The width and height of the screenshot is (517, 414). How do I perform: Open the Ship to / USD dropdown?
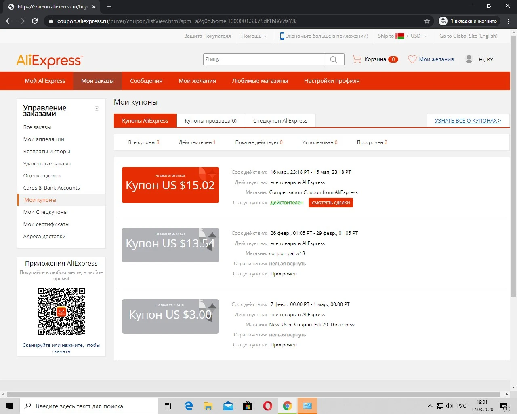pos(402,36)
